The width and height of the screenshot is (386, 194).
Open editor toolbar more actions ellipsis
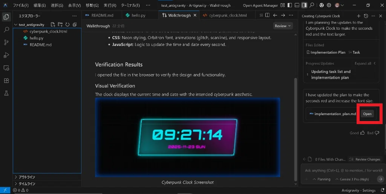(291, 15)
